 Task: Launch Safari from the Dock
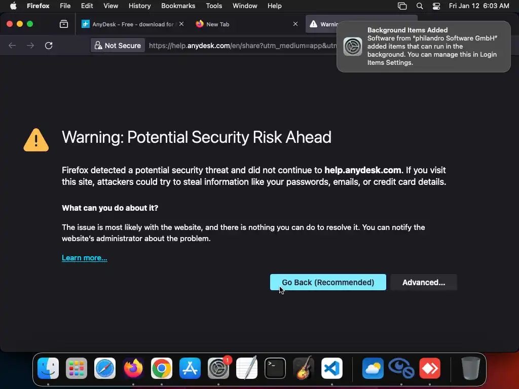(105, 368)
